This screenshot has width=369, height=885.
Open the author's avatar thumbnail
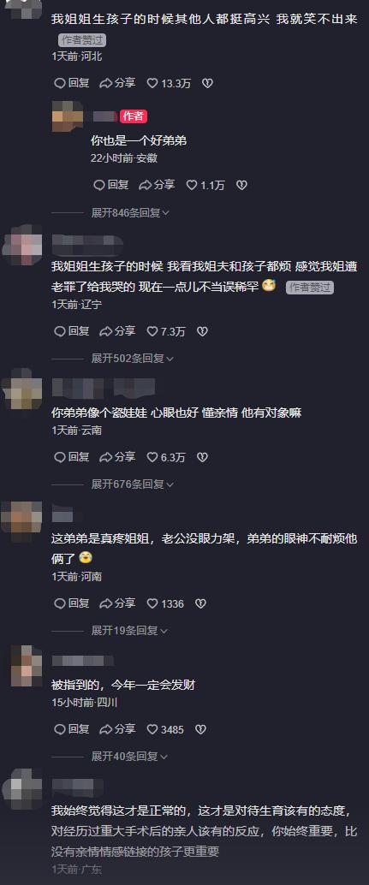(x=68, y=116)
